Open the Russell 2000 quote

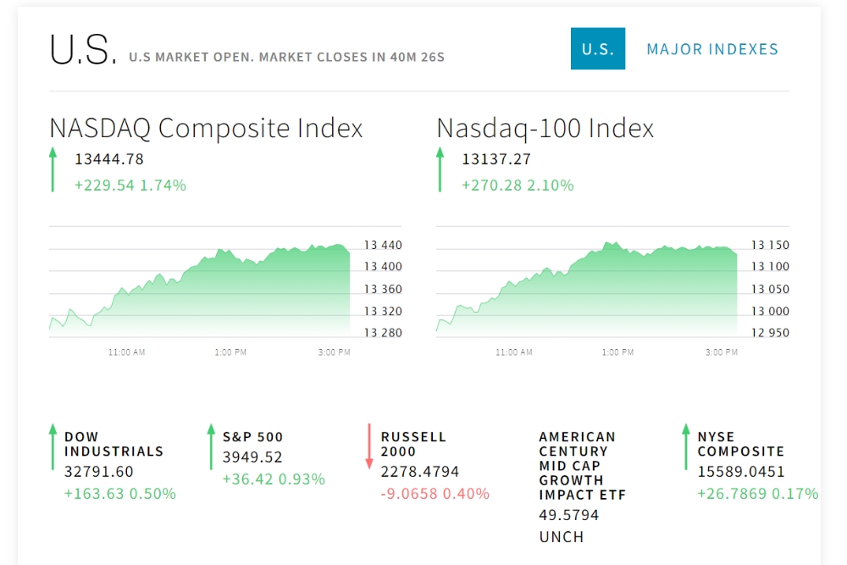(x=413, y=444)
